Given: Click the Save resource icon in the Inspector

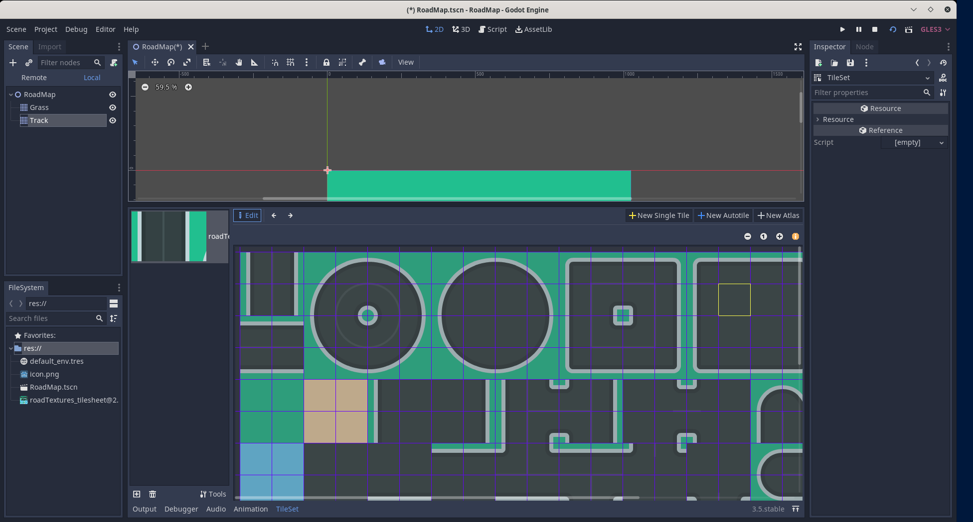Looking at the screenshot, I should pyautogui.click(x=850, y=63).
